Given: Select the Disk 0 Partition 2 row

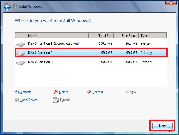Looking at the screenshot, I should click(x=91, y=53).
